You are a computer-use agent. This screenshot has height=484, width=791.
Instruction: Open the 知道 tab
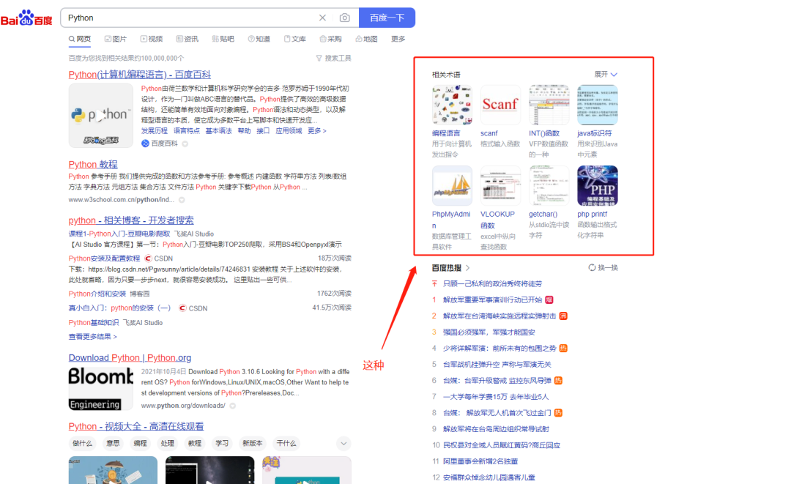click(259, 39)
